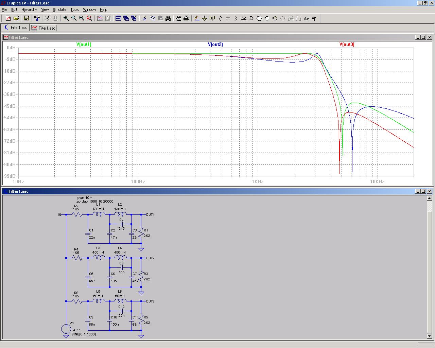The width and height of the screenshot is (435, 348).
Task: Open the Simulate menu
Action: (59, 10)
